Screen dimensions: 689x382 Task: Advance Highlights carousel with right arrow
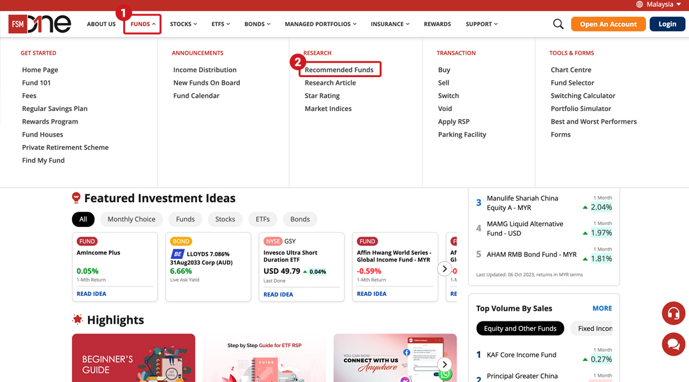click(445, 365)
